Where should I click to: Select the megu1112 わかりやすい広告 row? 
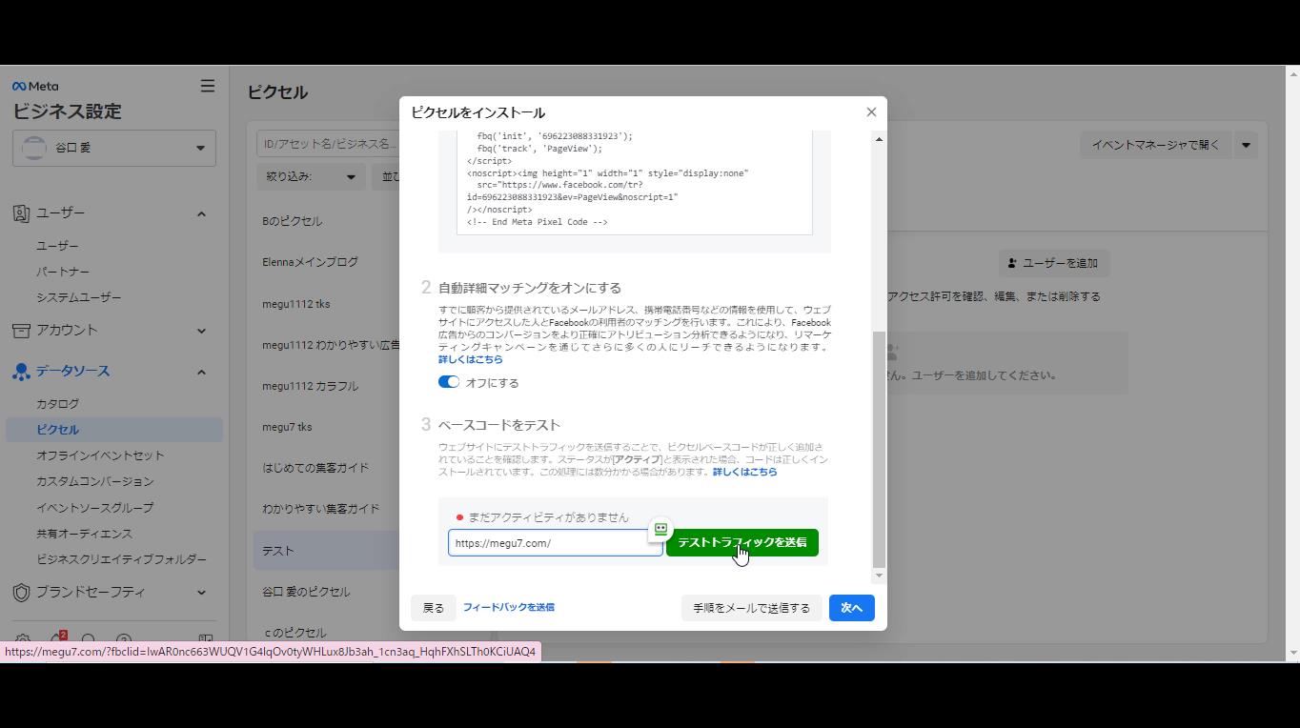327,345
